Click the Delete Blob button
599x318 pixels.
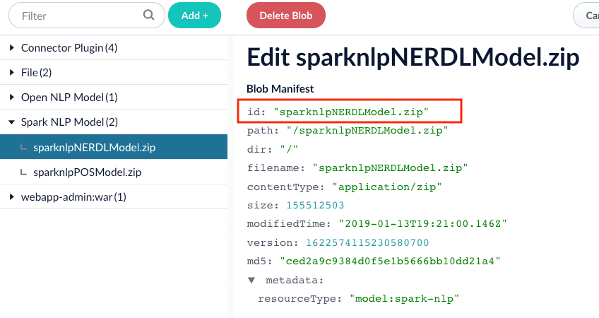pos(286,16)
